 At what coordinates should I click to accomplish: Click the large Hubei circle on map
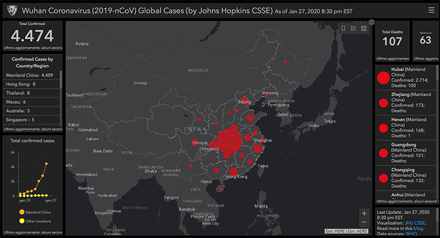tap(229, 142)
